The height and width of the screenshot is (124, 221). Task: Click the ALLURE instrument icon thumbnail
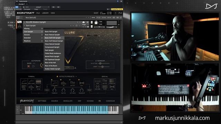pyautogui.click(x=19, y=26)
